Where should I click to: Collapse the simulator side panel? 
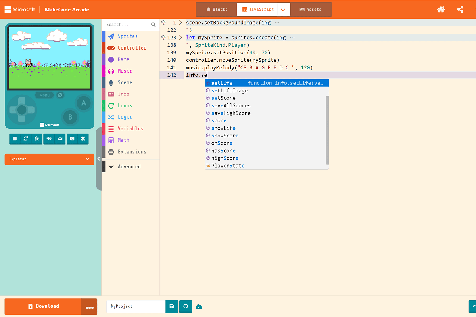coord(99,159)
